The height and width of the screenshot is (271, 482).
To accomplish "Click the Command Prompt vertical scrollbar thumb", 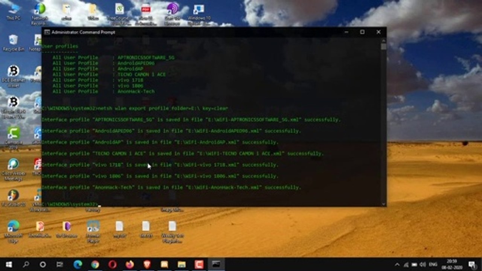I will pyautogui.click(x=383, y=47).
